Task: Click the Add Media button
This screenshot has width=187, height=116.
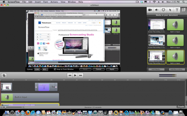Action: (156, 70)
